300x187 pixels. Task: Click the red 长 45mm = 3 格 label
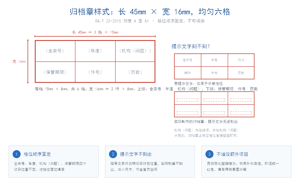tap(95, 32)
